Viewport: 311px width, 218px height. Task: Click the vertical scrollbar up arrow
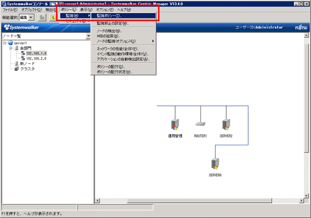click(306, 35)
